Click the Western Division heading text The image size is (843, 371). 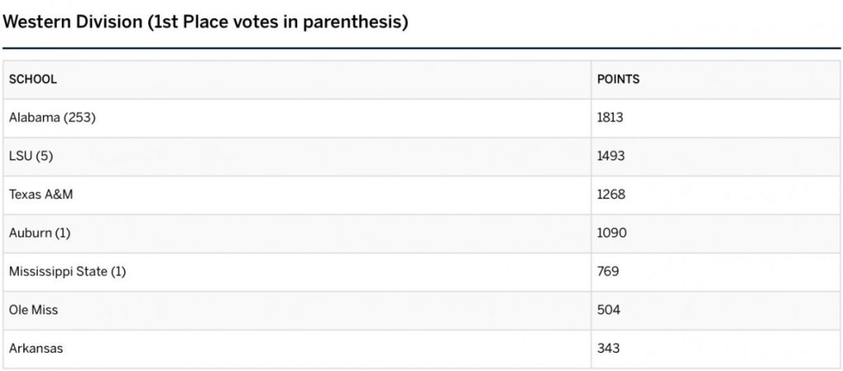pyautogui.click(x=72, y=22)
